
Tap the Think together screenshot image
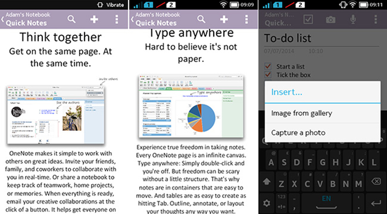(55, 115)
